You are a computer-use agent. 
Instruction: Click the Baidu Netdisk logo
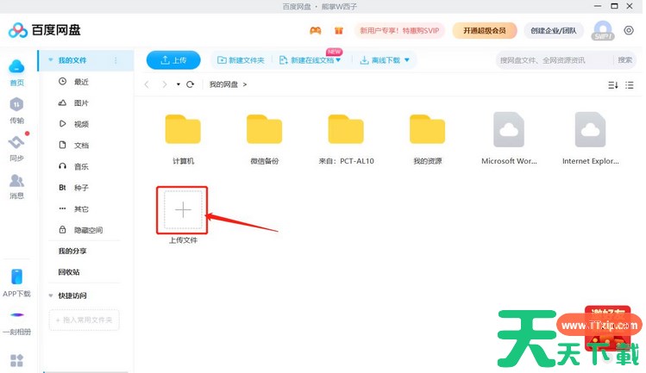(x=45, y=30)
